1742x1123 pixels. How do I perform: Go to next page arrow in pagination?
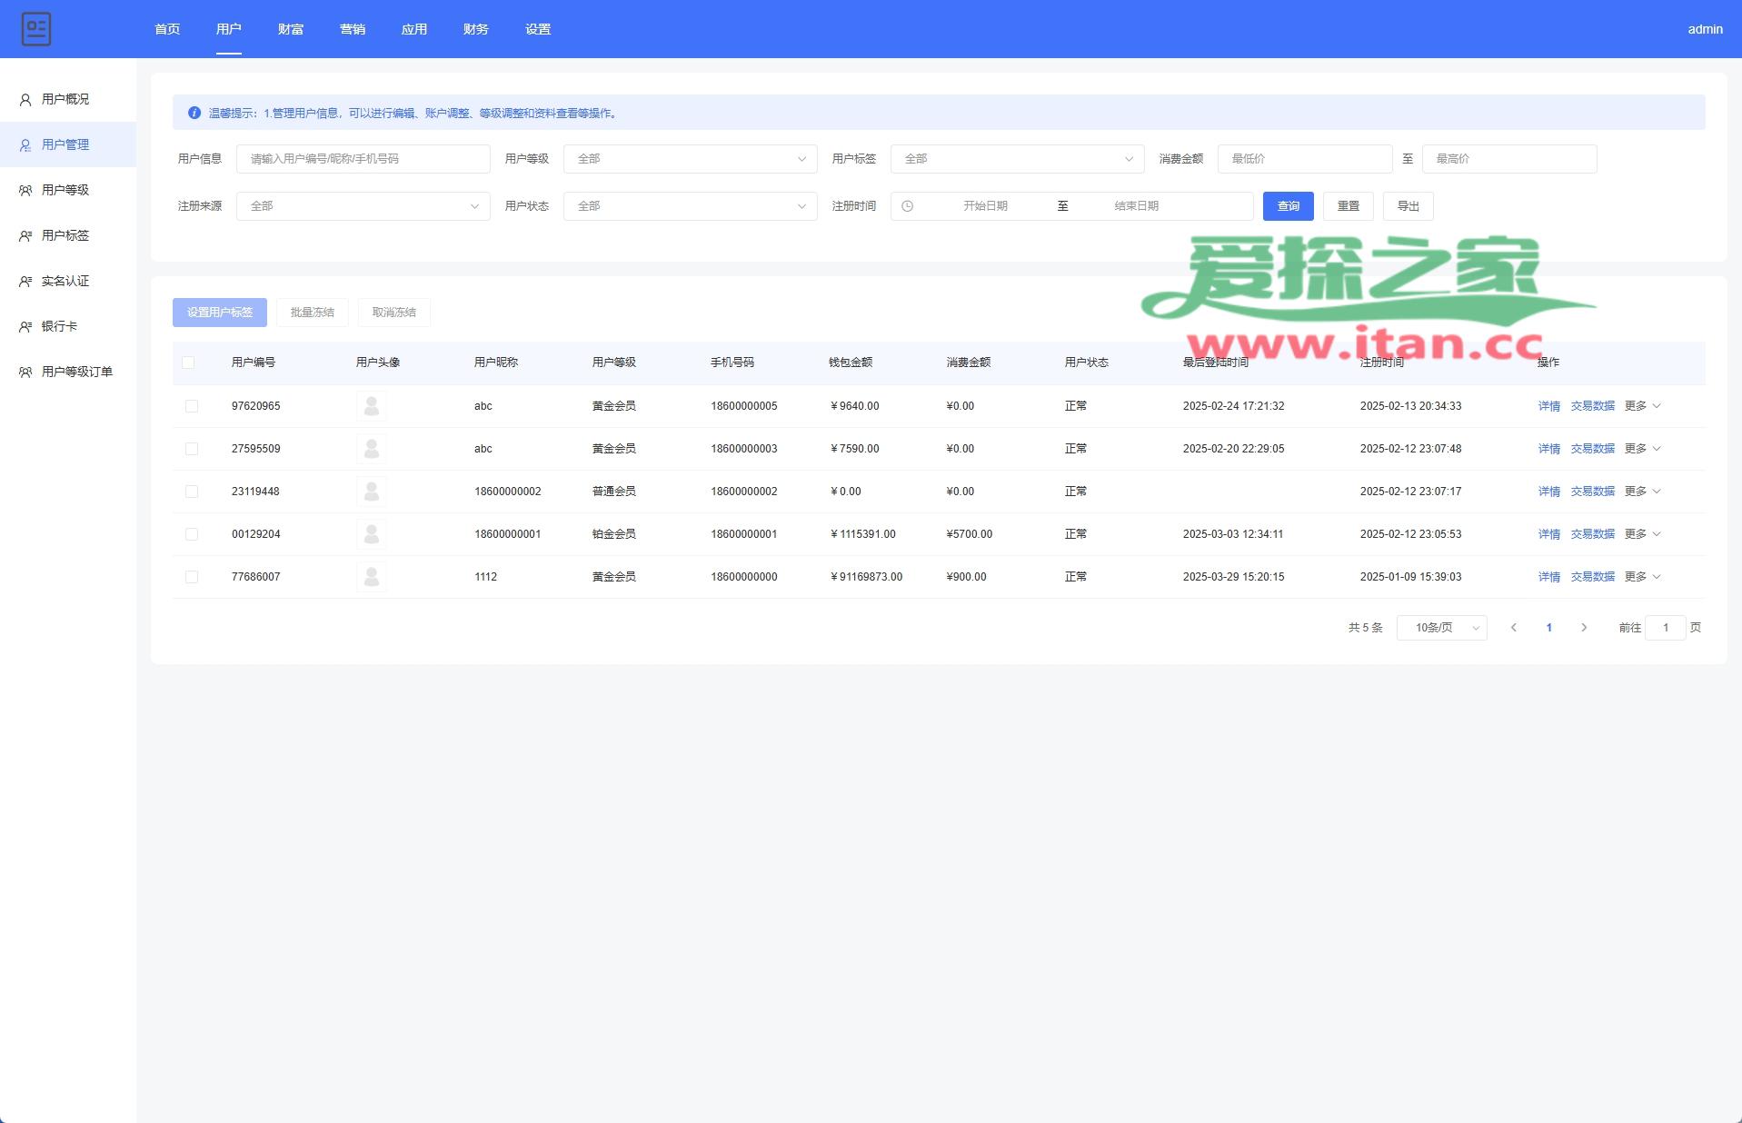pos(1584,628)
